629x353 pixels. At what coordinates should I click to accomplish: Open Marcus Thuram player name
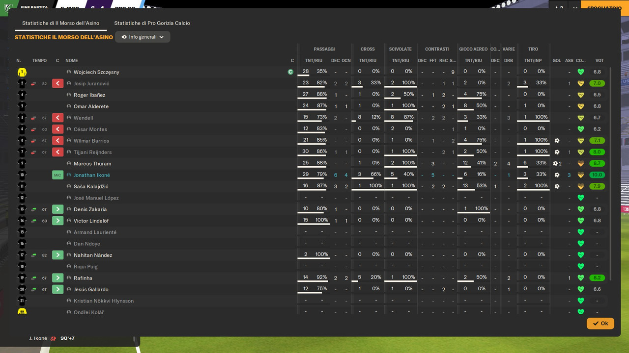tap(92, 164)
